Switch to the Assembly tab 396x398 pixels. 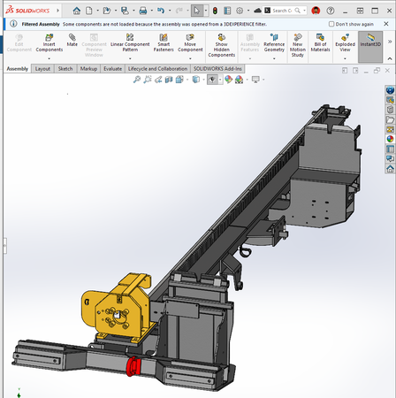click(x=18, y=69)
